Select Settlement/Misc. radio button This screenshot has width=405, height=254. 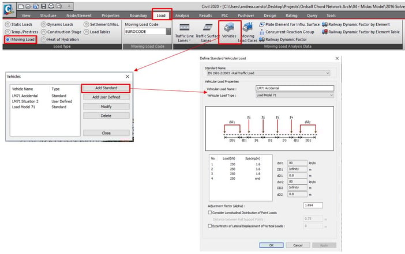[x=87, y=25]
